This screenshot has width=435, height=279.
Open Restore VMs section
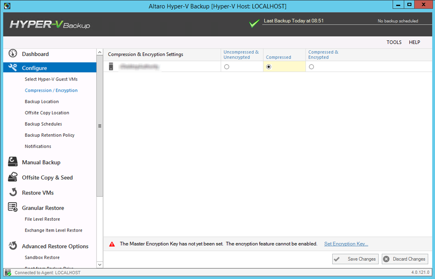coord(38,193)
